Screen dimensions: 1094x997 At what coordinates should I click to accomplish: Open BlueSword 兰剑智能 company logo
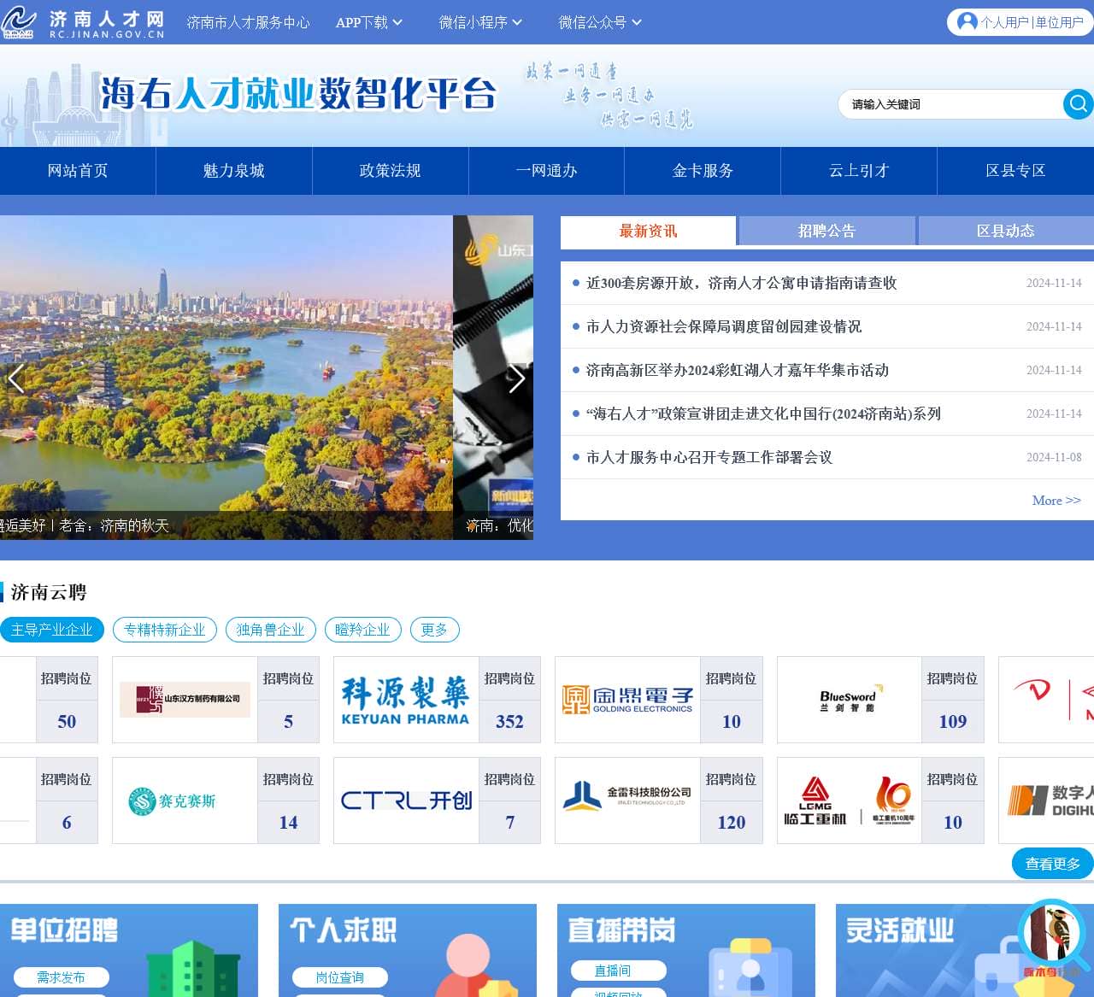coord(850,700)
